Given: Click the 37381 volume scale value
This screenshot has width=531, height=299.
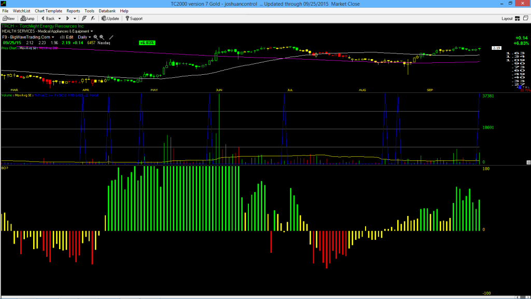Looking at the screenshot, I should (x=488, y=96).
